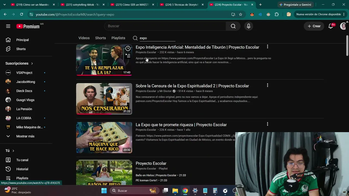
Task: Click the install app icon in address bar
Action: coord(233,14)
